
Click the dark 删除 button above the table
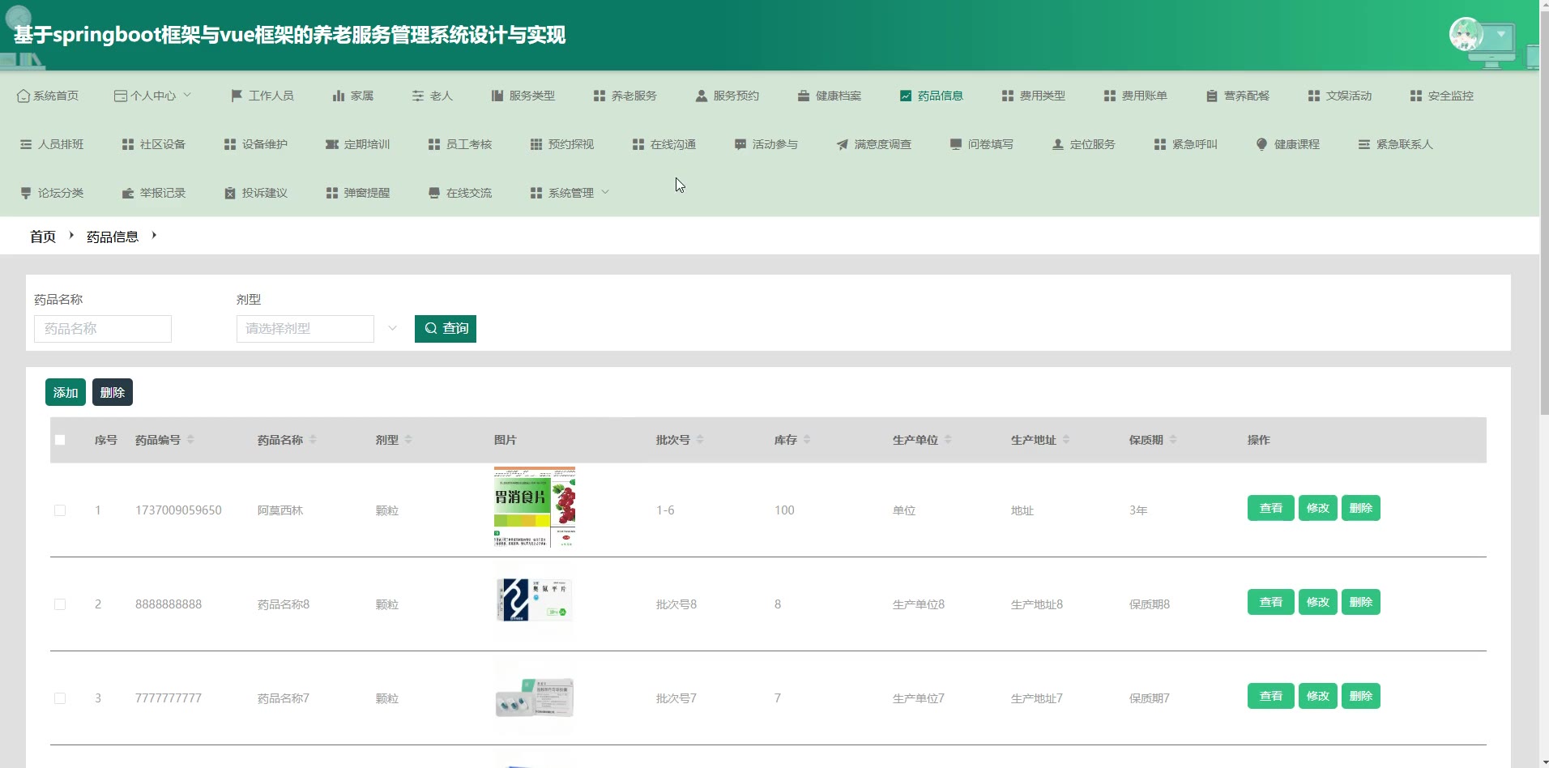point(113,393)
